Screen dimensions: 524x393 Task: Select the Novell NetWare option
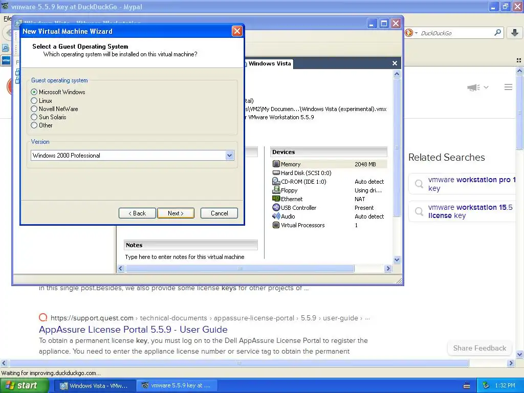(x=34, y=109)
